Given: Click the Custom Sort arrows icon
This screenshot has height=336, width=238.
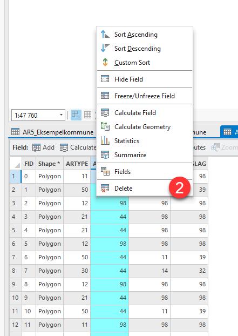Looking at the screenshot, I should [105, 62].
